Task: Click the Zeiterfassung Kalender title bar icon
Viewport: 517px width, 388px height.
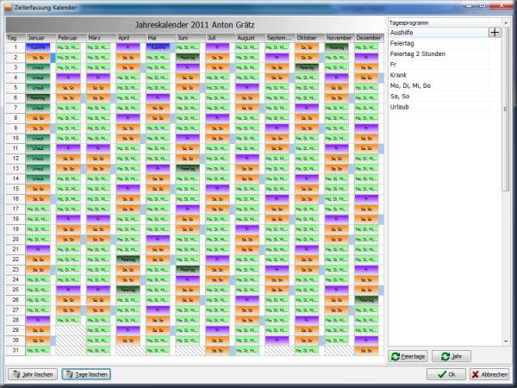Action: click(8, 7)
